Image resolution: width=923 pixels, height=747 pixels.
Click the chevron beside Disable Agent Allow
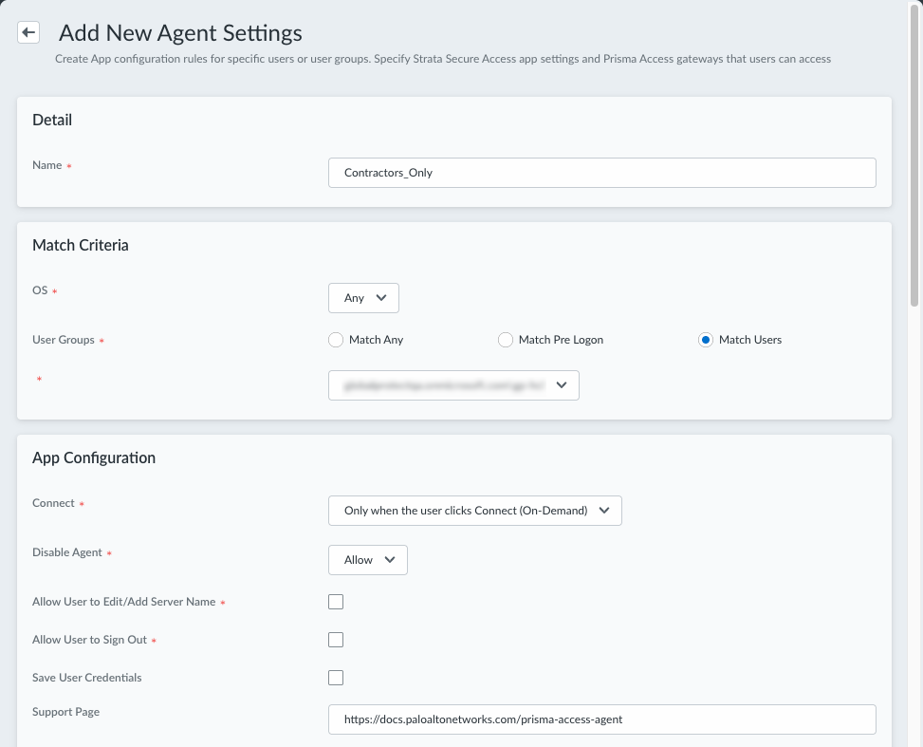390,560
